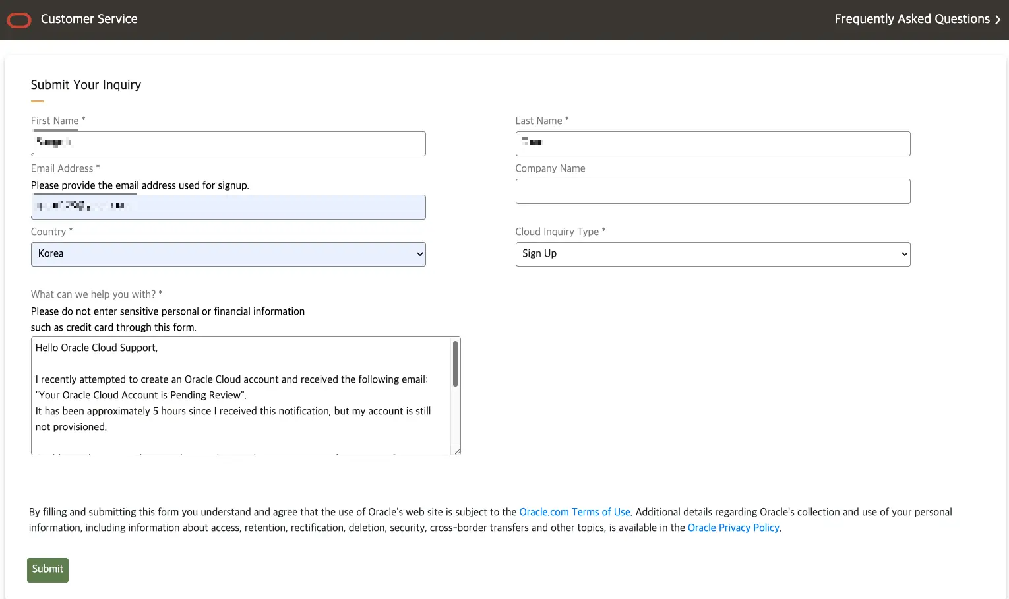Submit the inquiry form
This screenshot has height=599, width=1009.
click(x=47, y=569)
